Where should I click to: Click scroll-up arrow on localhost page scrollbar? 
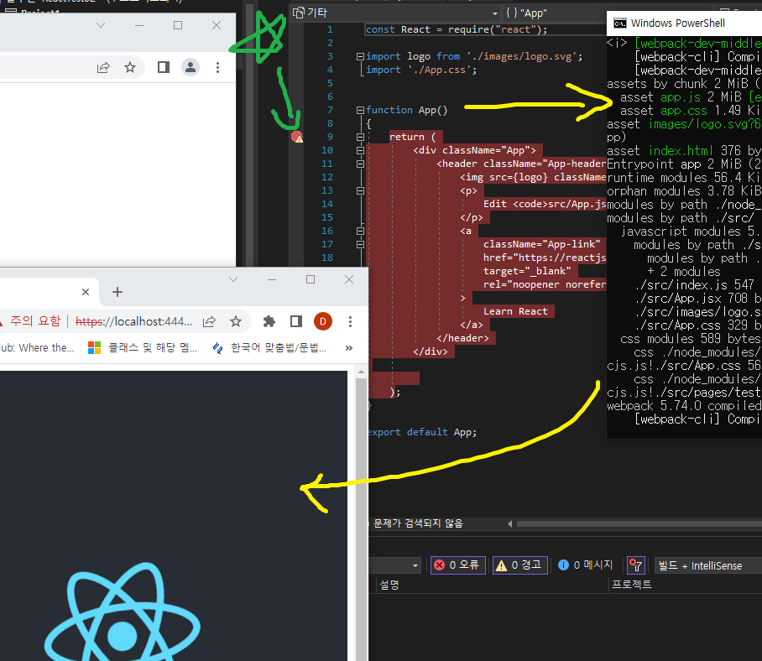click(x=361, y=372)
